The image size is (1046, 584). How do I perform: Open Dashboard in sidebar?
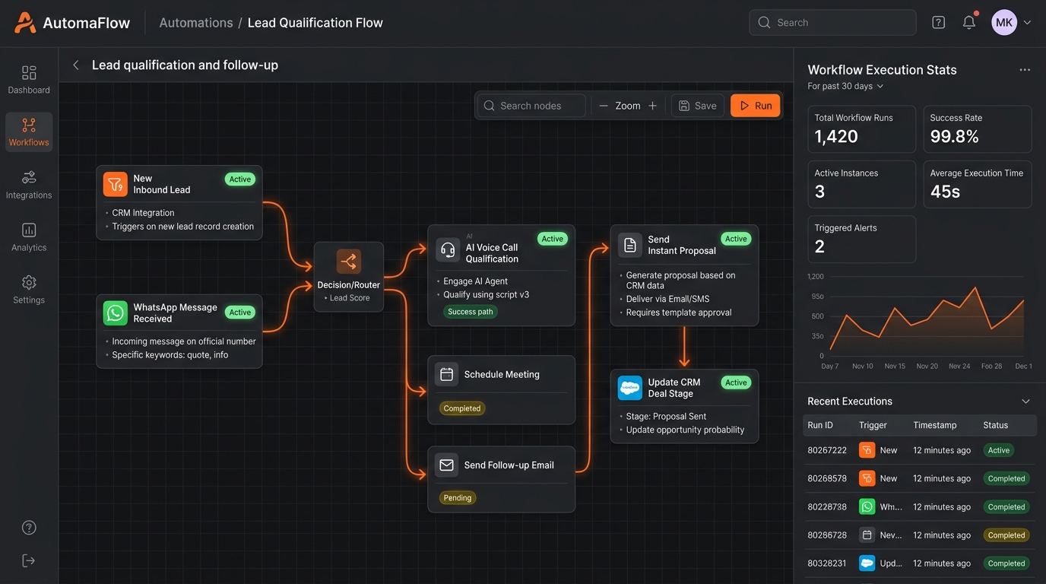click(x=29, y=80)
